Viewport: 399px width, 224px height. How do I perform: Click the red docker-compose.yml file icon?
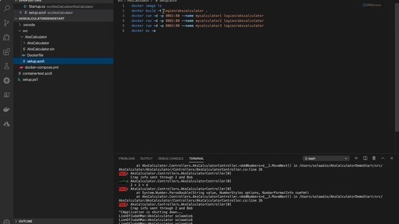tap(21, 67)
